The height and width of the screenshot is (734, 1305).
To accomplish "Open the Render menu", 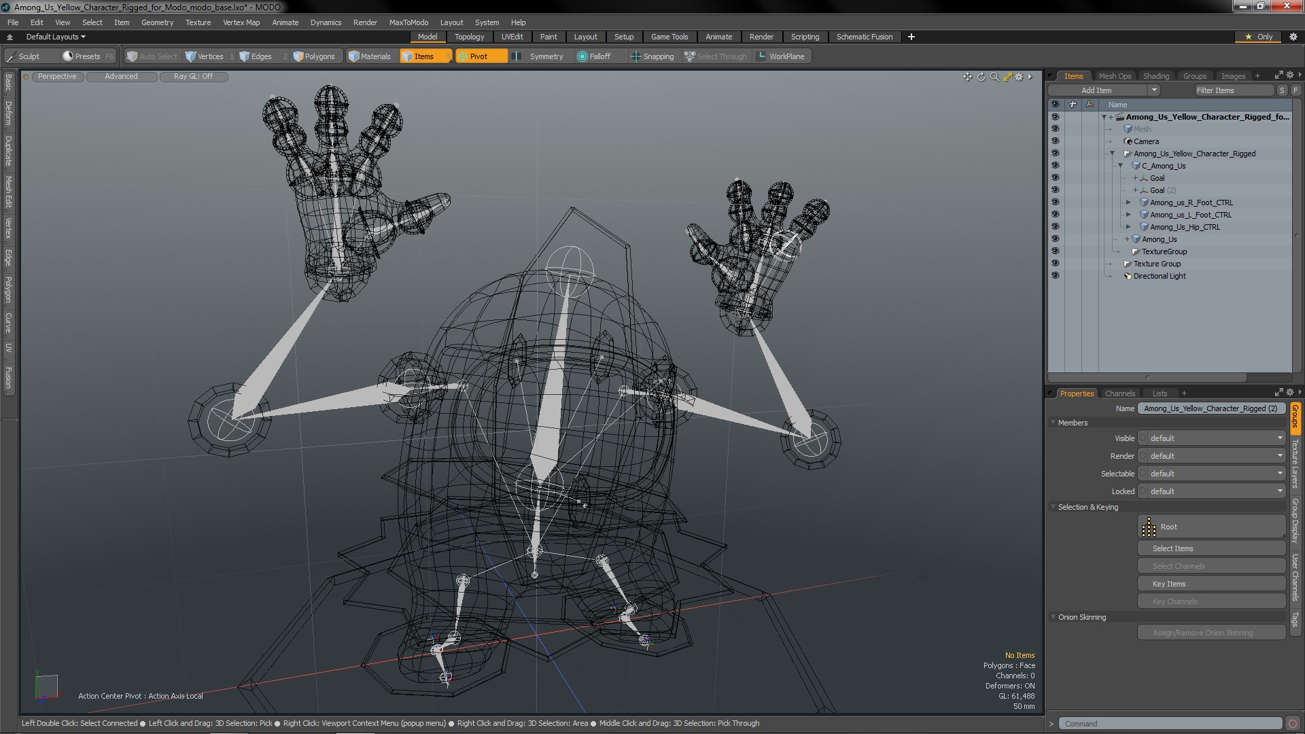I will coord(366,22).
